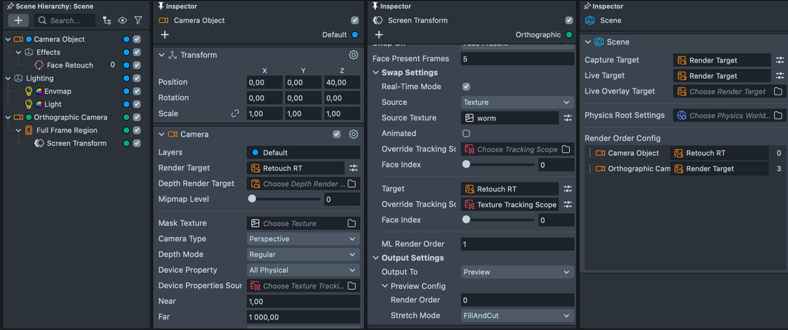Click the folder icon for Depth Render Target
Image resolution: width=788 pixels, height=330 pixels.
point(352,184)
